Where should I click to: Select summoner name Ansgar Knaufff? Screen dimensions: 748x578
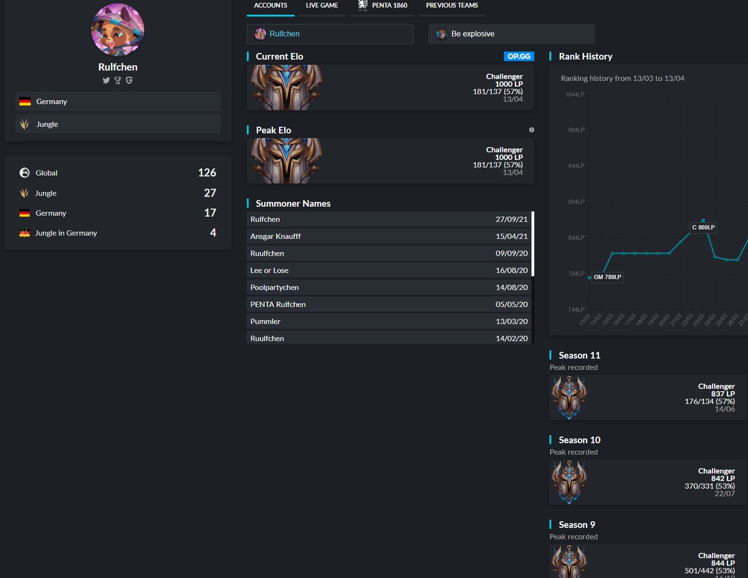coord(276,236)
